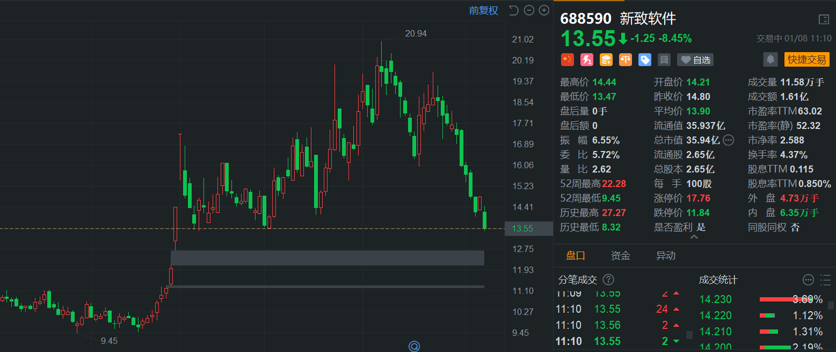
Task: Click stock name 新致软件
Action: click(648, 19)
